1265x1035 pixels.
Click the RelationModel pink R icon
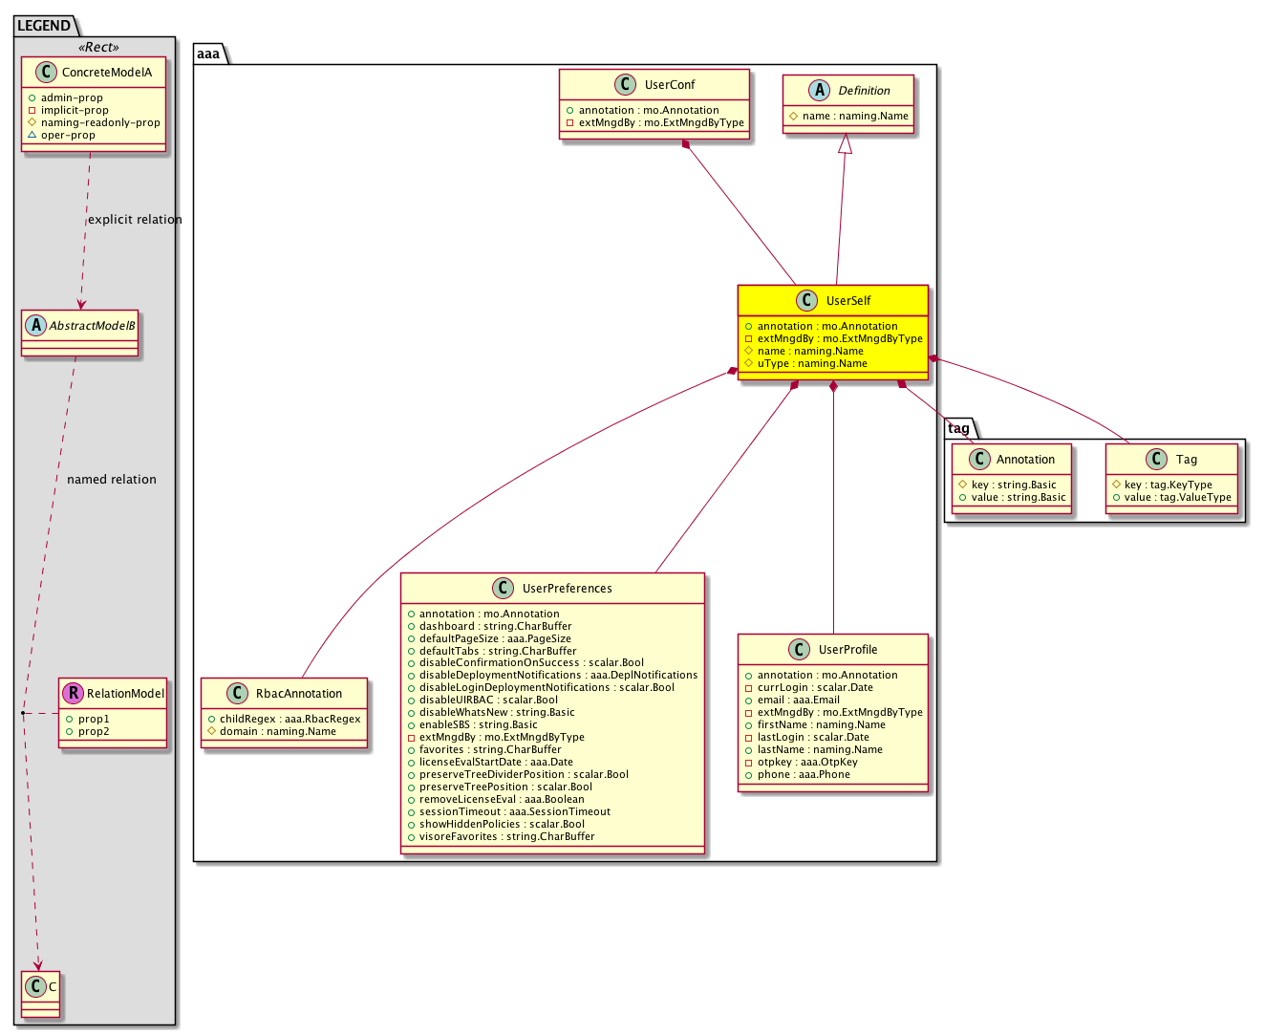(73, 694)
